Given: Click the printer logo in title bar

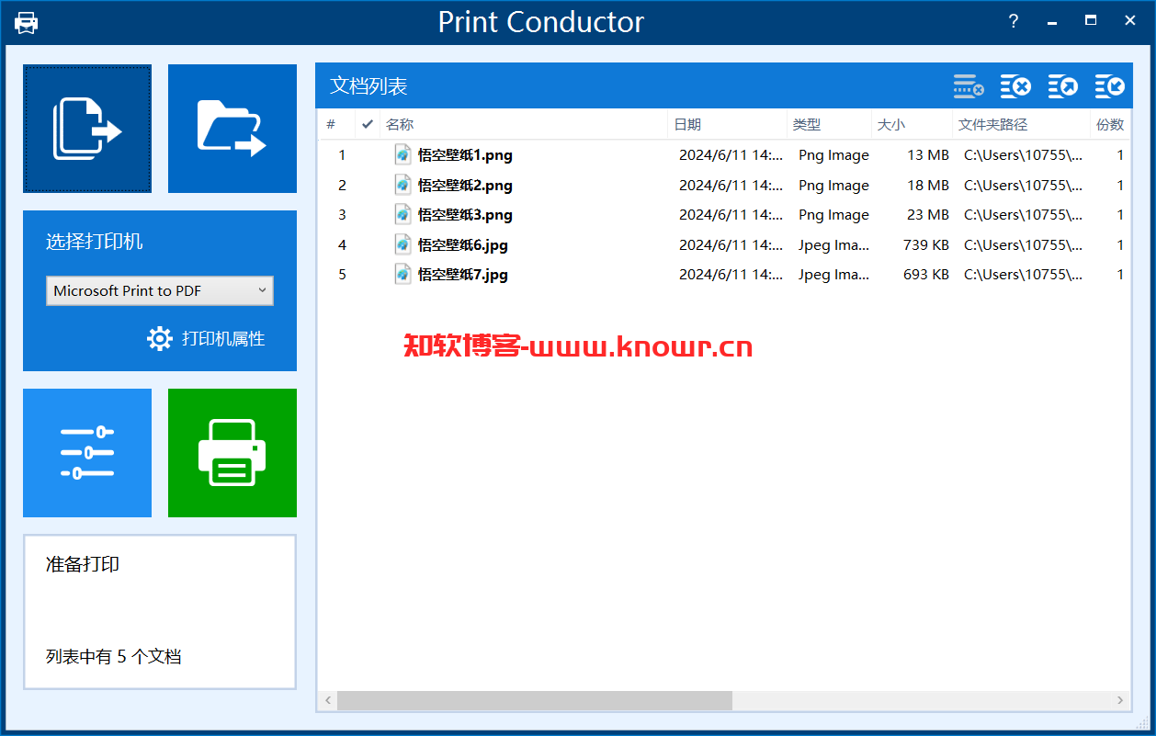Looking at the screenshot, I should (x=27, y=22).
